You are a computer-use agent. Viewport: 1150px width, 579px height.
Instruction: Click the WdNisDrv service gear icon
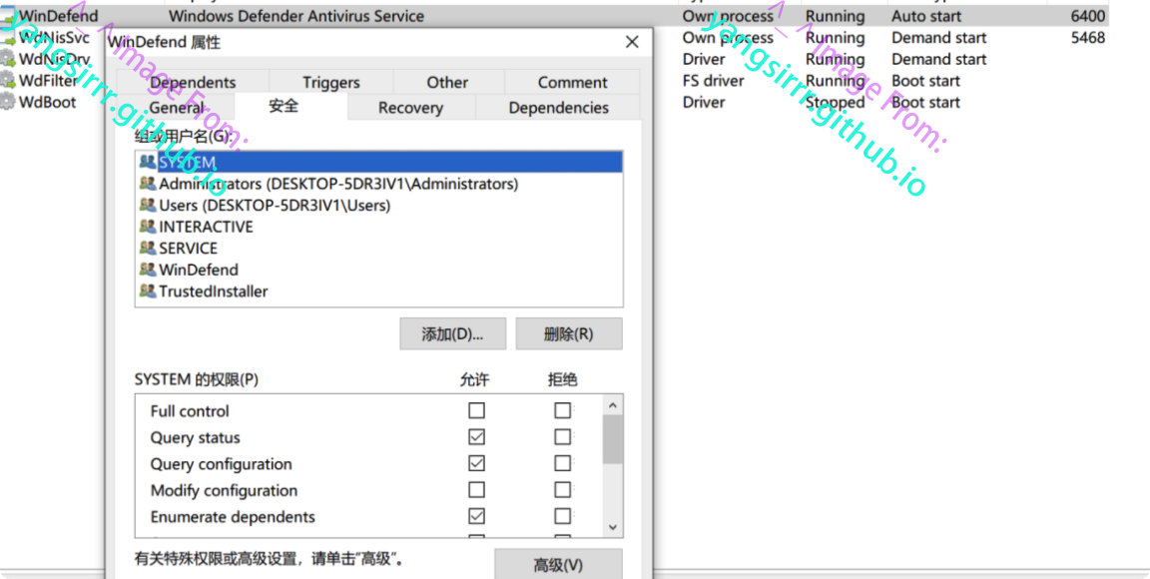point(7,60)
